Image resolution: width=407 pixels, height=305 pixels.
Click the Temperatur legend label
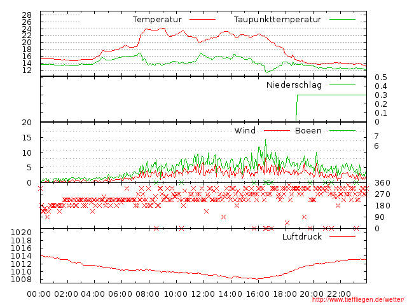click(157, 20)
